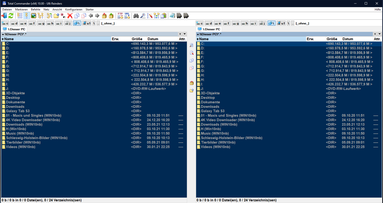Open right panel directory history dropdown arrow

[379, 34]
